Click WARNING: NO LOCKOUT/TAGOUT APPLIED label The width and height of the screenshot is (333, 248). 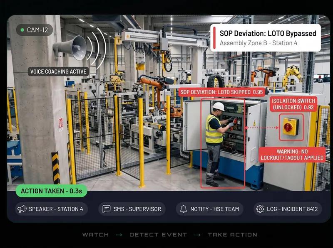point(292,155)
